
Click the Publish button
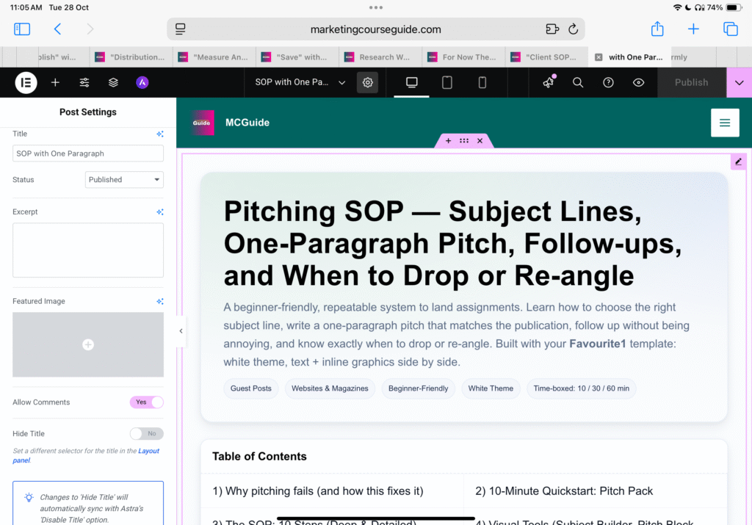pyautogui.click(x=691, y=82)
